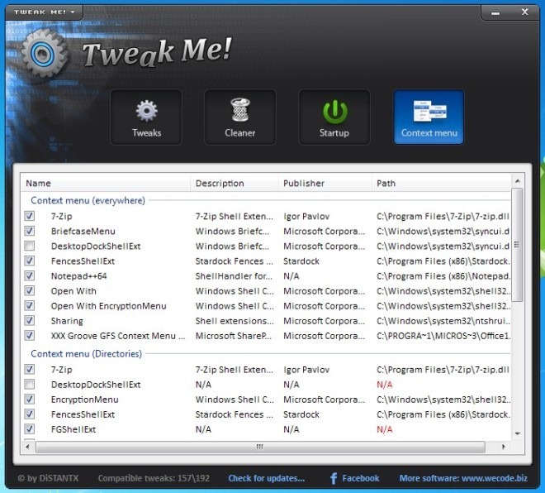The height and width of the screenshot is (493, 545).
Task: Minimize the Tweak Me! window
Action: pos(495,13)
